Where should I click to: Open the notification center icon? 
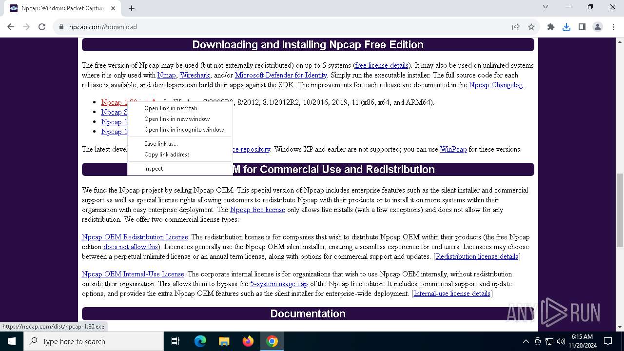(x=608, y=341)
